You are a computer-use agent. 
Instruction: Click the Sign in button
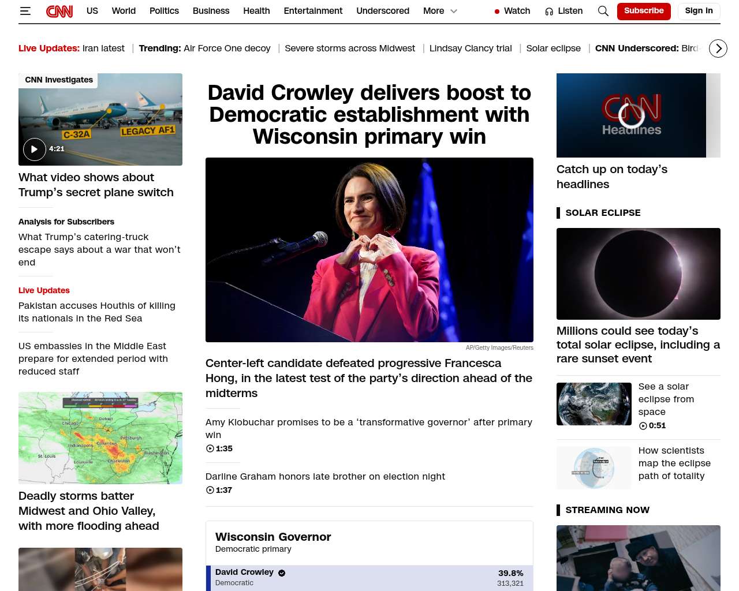[699, 11]
